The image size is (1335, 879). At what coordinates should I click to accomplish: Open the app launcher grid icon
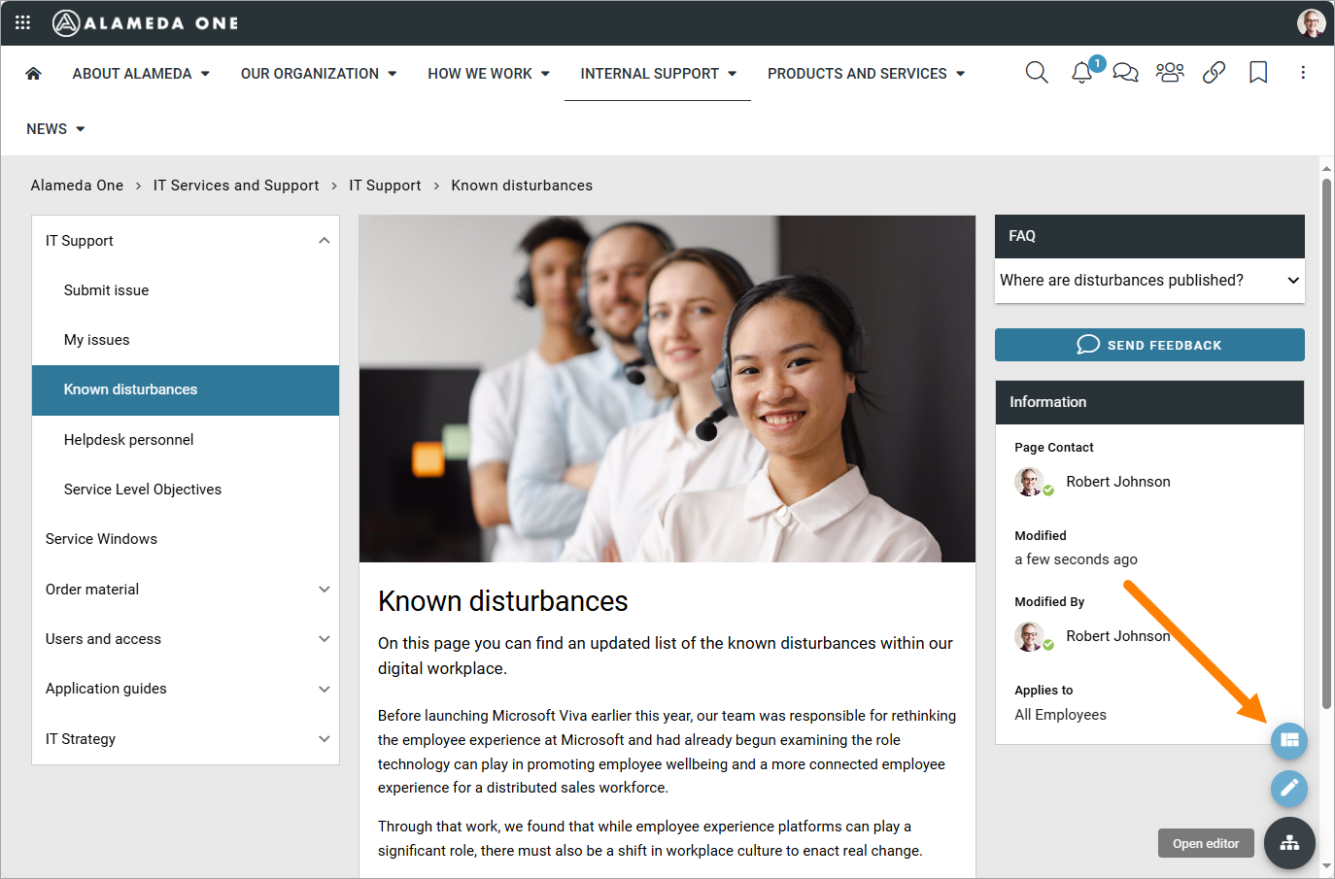point(23,22)
